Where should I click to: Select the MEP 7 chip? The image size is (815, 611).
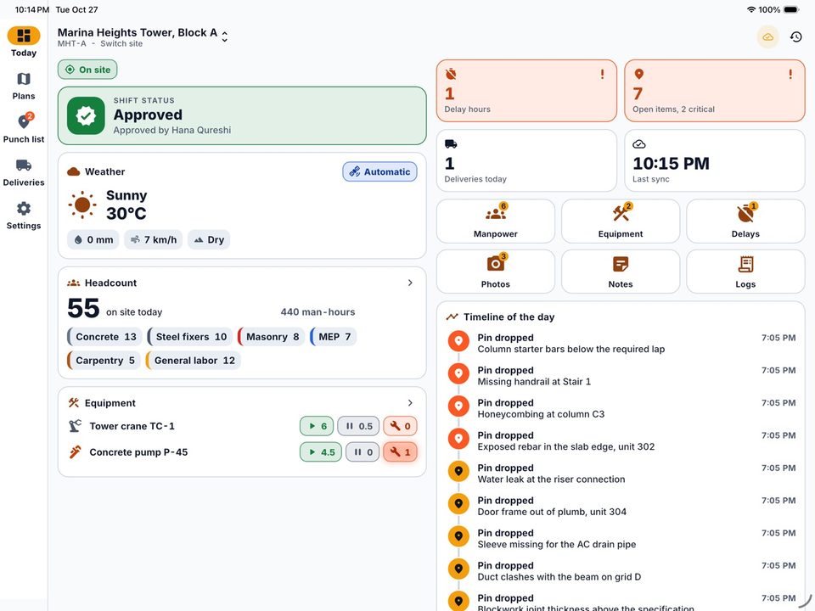tap(333, 337)
